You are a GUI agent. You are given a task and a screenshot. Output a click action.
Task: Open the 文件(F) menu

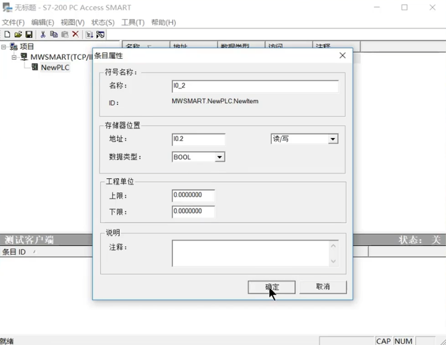[13, 22]
